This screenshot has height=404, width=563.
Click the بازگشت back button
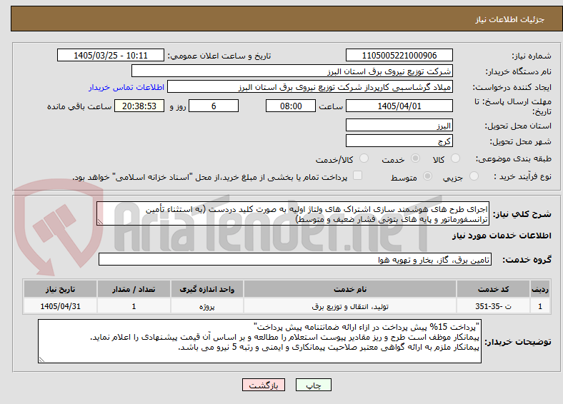tap(264, 385)
